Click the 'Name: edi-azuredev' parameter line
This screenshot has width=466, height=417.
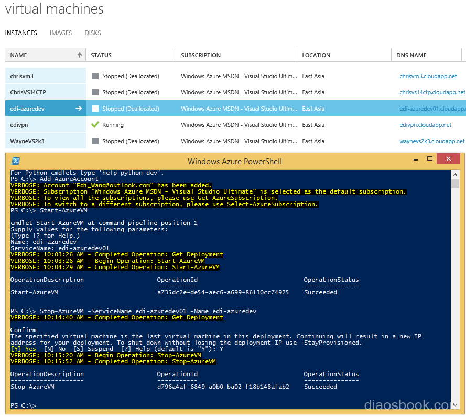coord(44,242)
